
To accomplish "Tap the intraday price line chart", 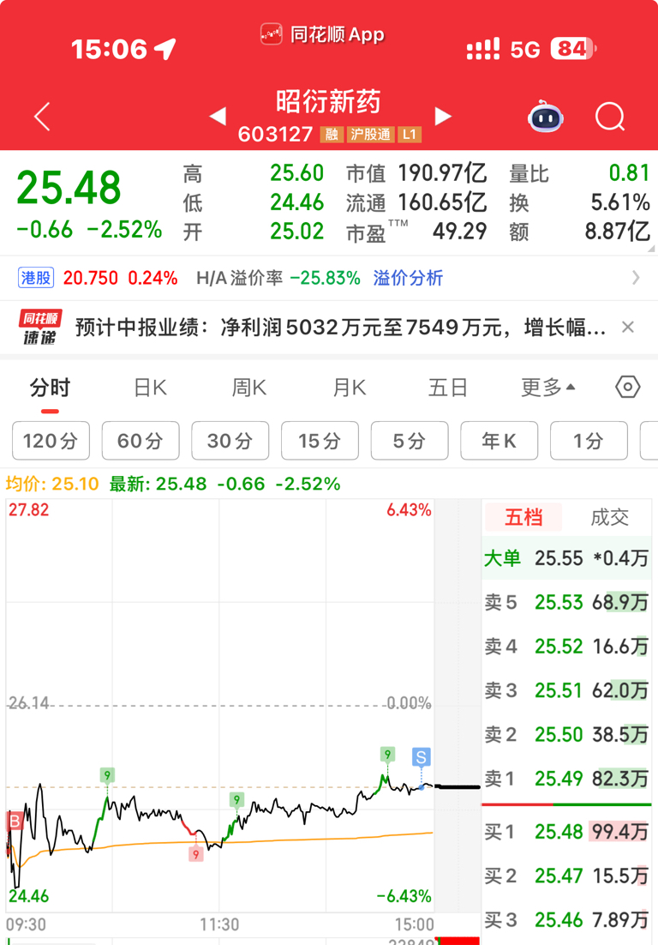I will point(219,705).
